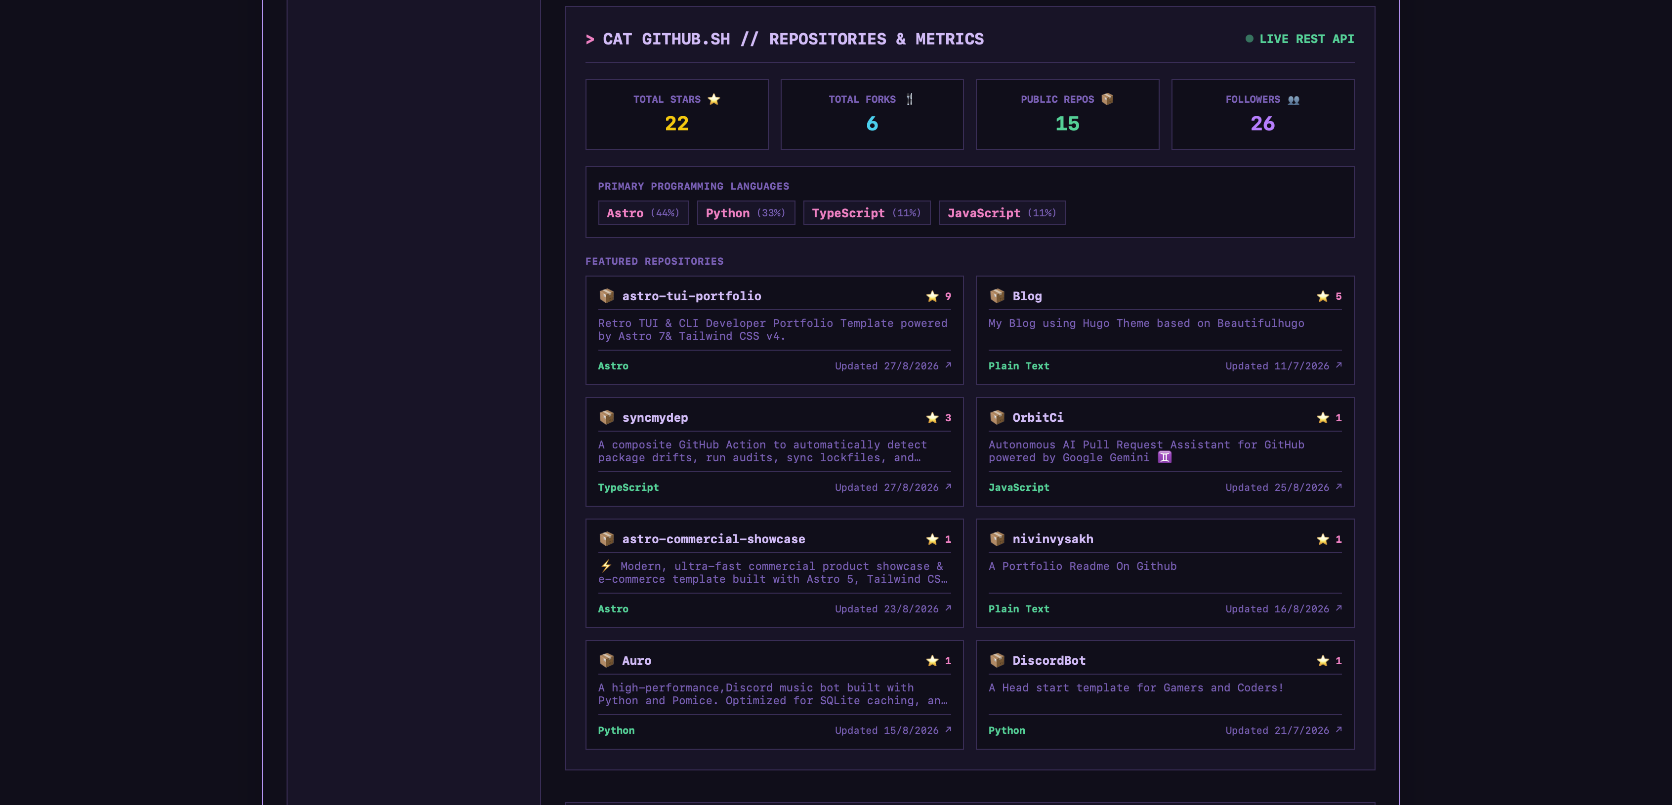This screenshot has width=1672, height=805.
Task: Click the star icon on OrbitCi card
Action: point(1323,417)
